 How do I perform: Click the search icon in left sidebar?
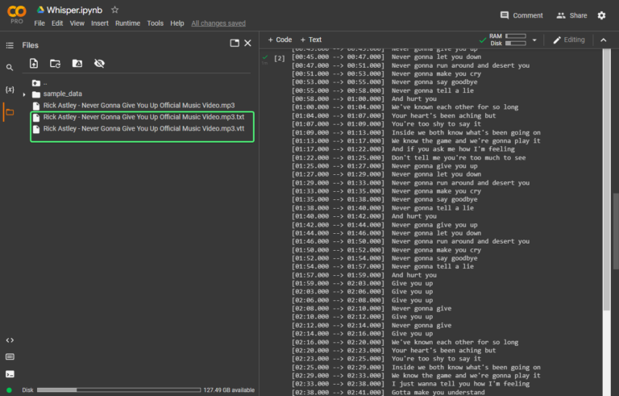click(x=10, y=68)
